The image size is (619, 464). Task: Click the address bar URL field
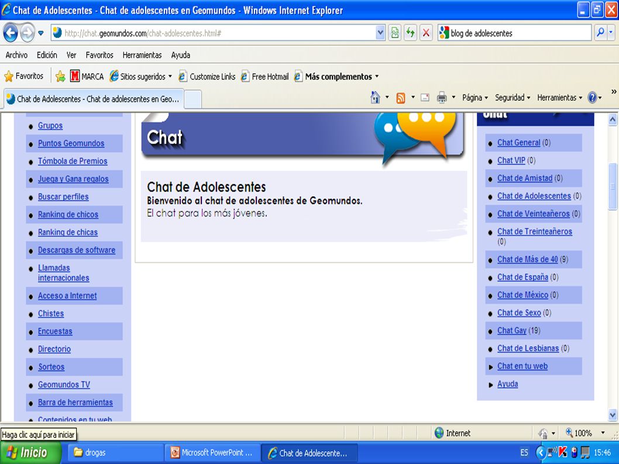pos(213,33)
